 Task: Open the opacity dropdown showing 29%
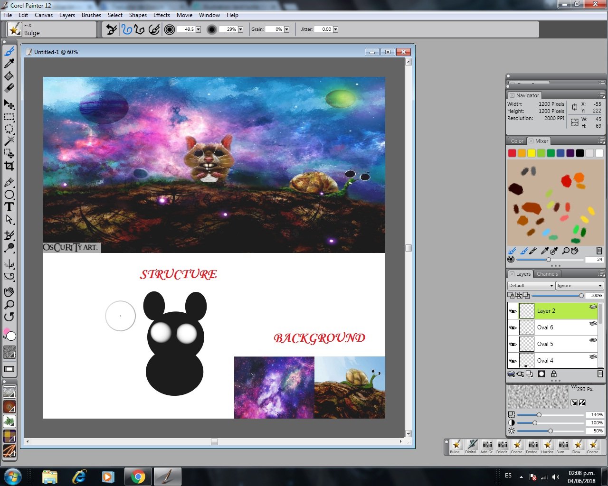tap(240, 29)
